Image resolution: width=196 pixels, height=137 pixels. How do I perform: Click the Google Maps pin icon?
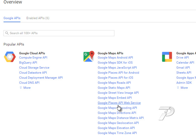tap(88, 57)
